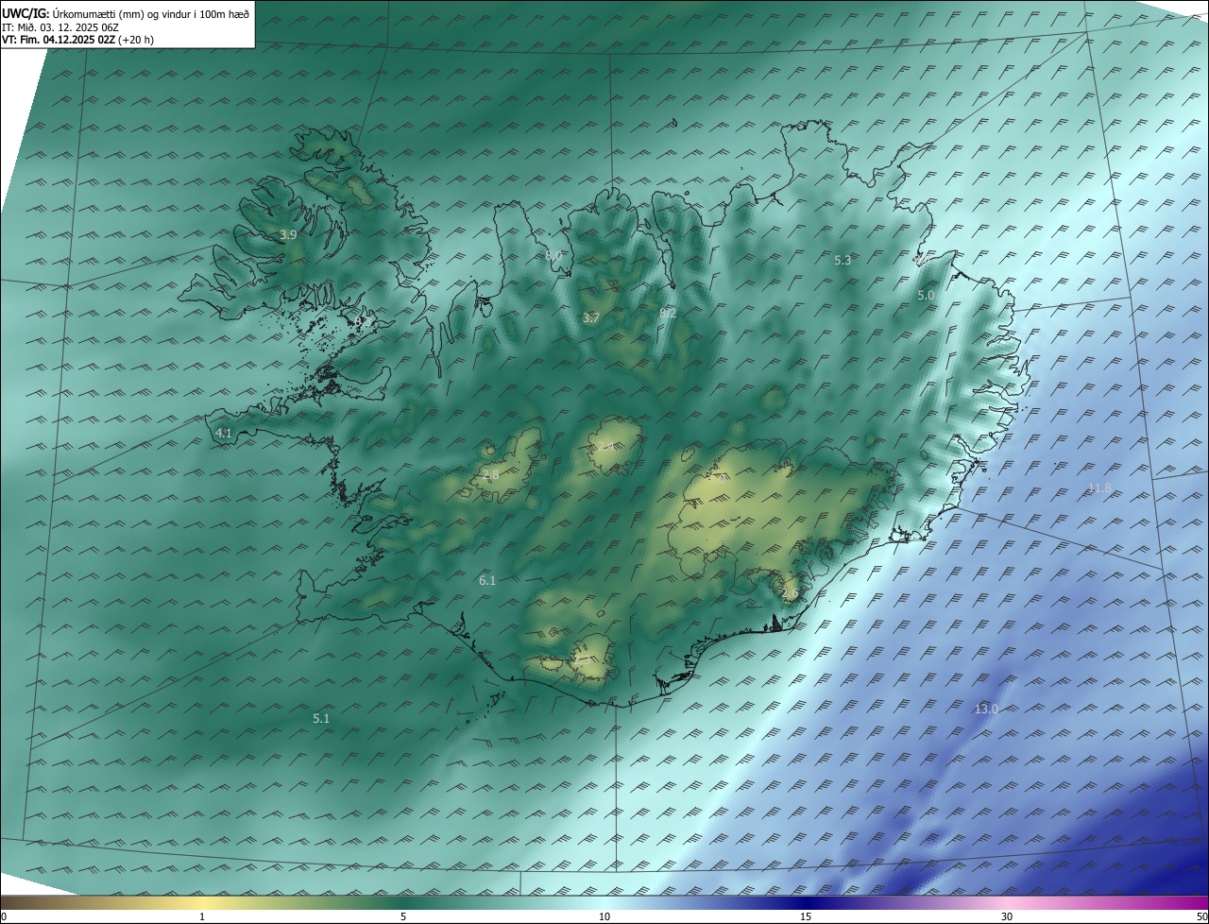Choose the 2.6 value label

[790, 593]
